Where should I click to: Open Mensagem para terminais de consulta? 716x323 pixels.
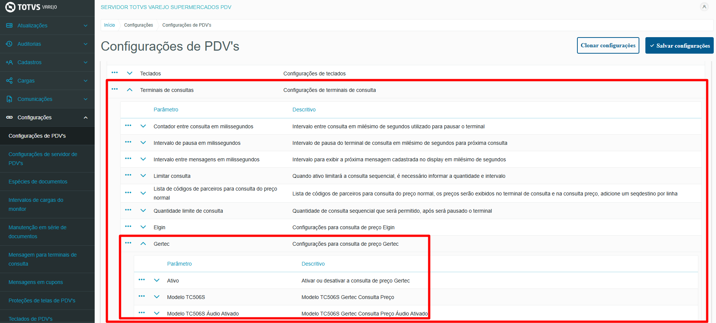point(47,259)
